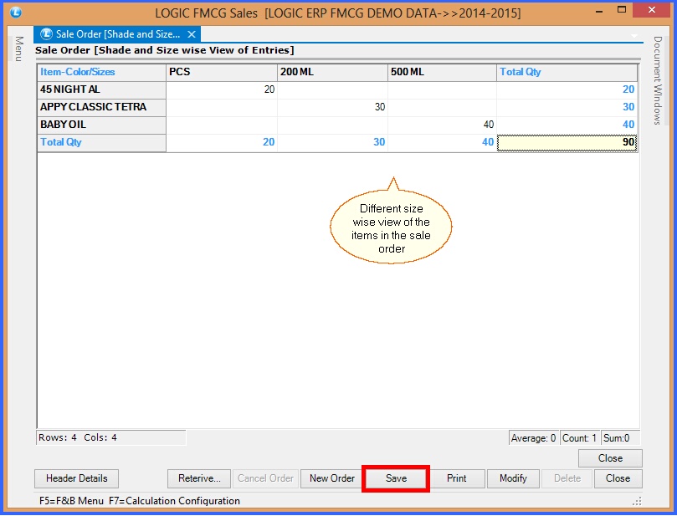Image resolution: width=677 pixels, height=516 pixels.
Task: Click the New Order button
Action: [332, 478]
